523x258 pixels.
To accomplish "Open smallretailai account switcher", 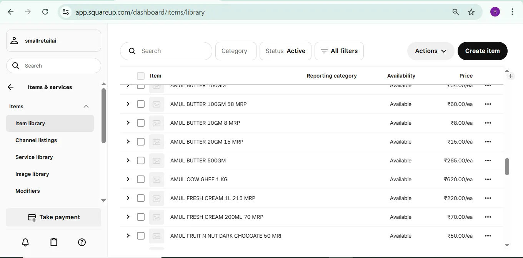I will coord(53,41).
